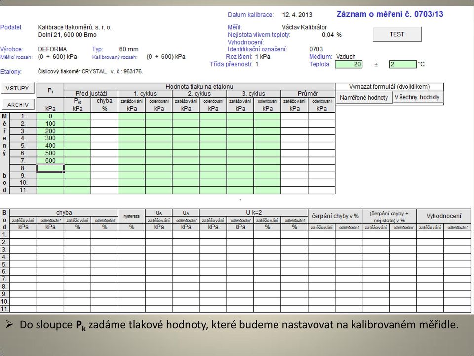Image resolution: width=474 pixels, height=356 pixels.
Task: Click the 'Průměr' column header
Action: [308, 94]
